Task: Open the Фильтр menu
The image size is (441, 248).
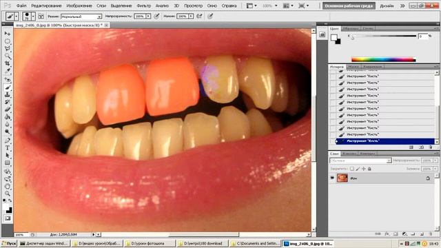Action: click(x=144, y=6)
